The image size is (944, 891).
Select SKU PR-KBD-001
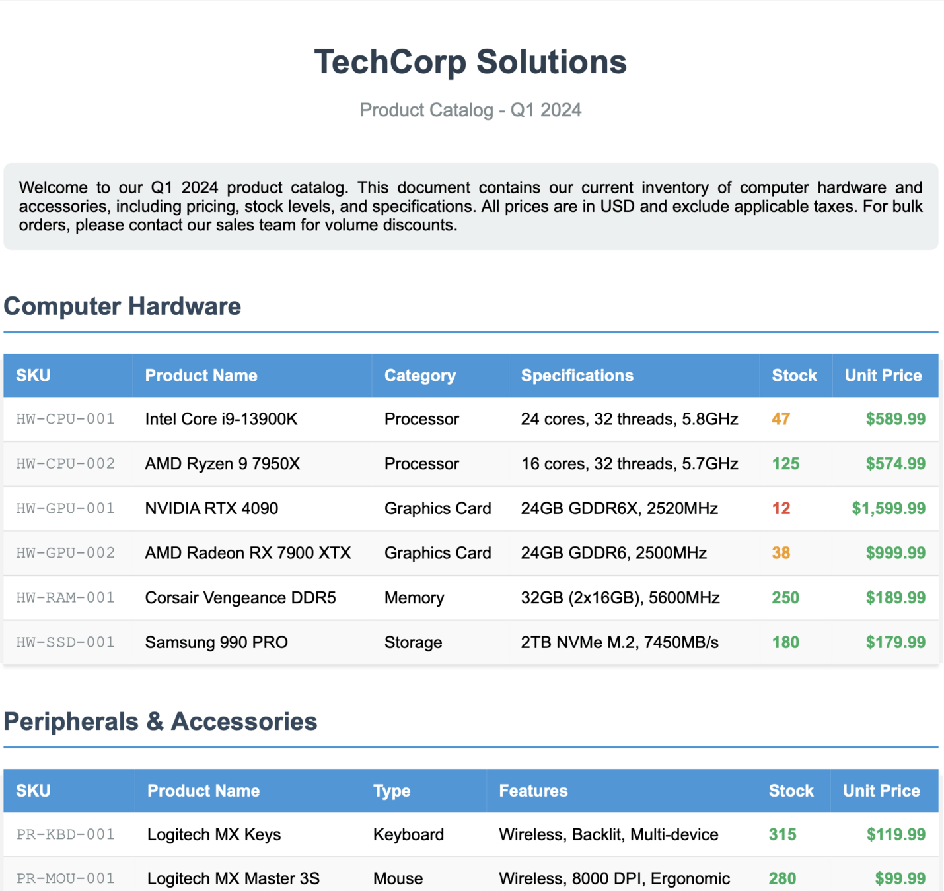click(65, 834)
